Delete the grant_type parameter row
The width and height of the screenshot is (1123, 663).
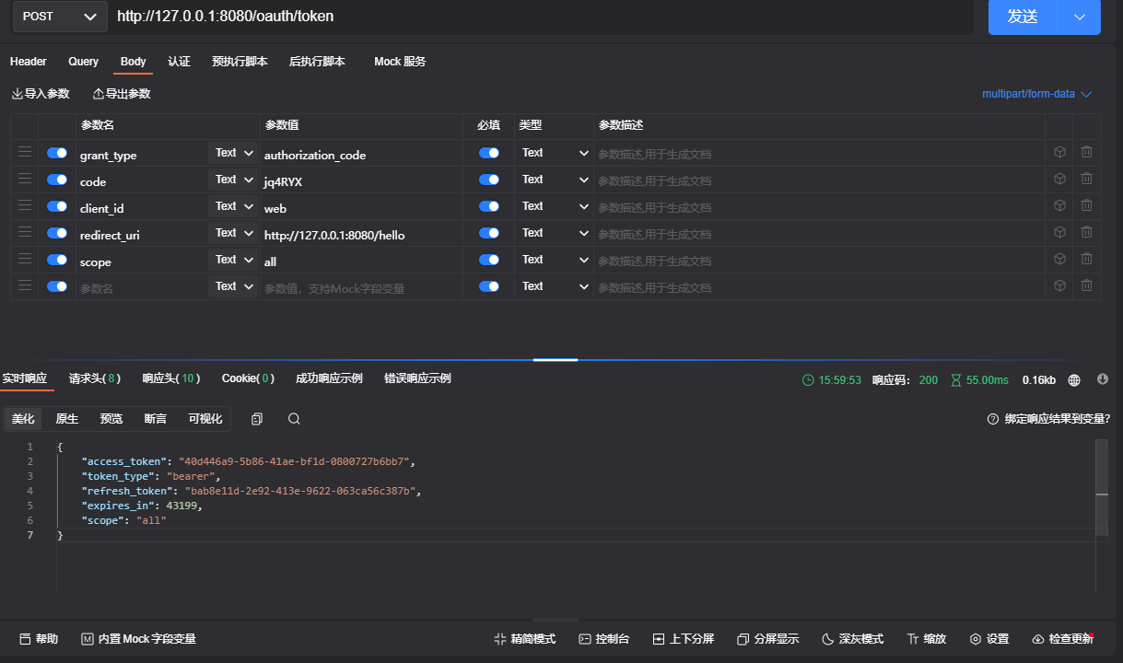click(x=1086, y=153)
